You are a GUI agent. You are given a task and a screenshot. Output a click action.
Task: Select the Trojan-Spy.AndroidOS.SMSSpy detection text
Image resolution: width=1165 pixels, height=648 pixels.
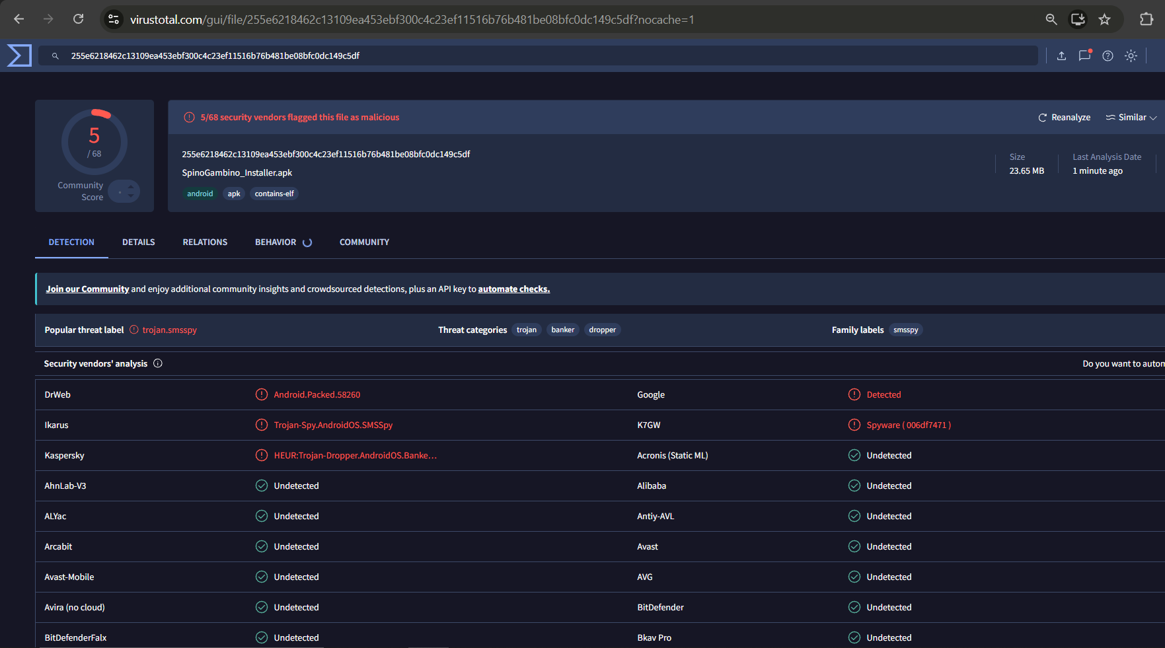pos(333,425)
